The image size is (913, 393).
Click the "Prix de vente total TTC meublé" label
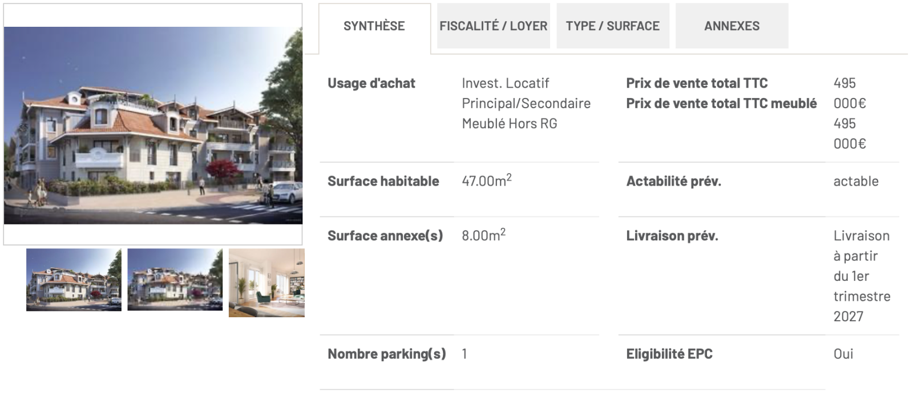tap(721, 104)
